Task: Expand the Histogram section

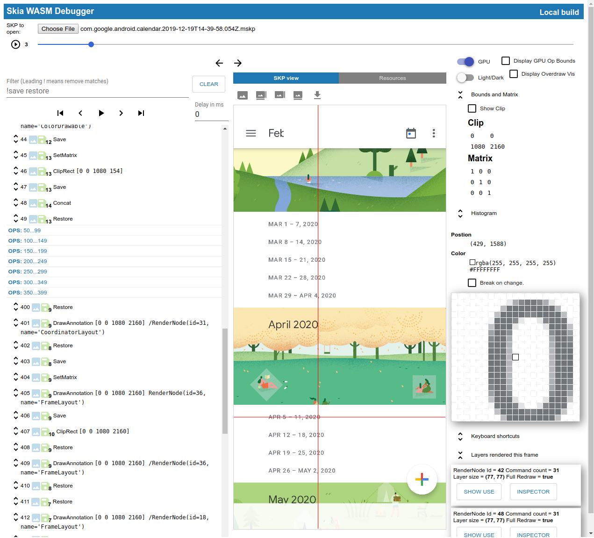Action: coord(460,214)
